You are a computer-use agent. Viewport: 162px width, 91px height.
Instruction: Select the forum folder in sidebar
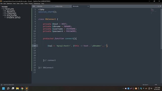10,9
